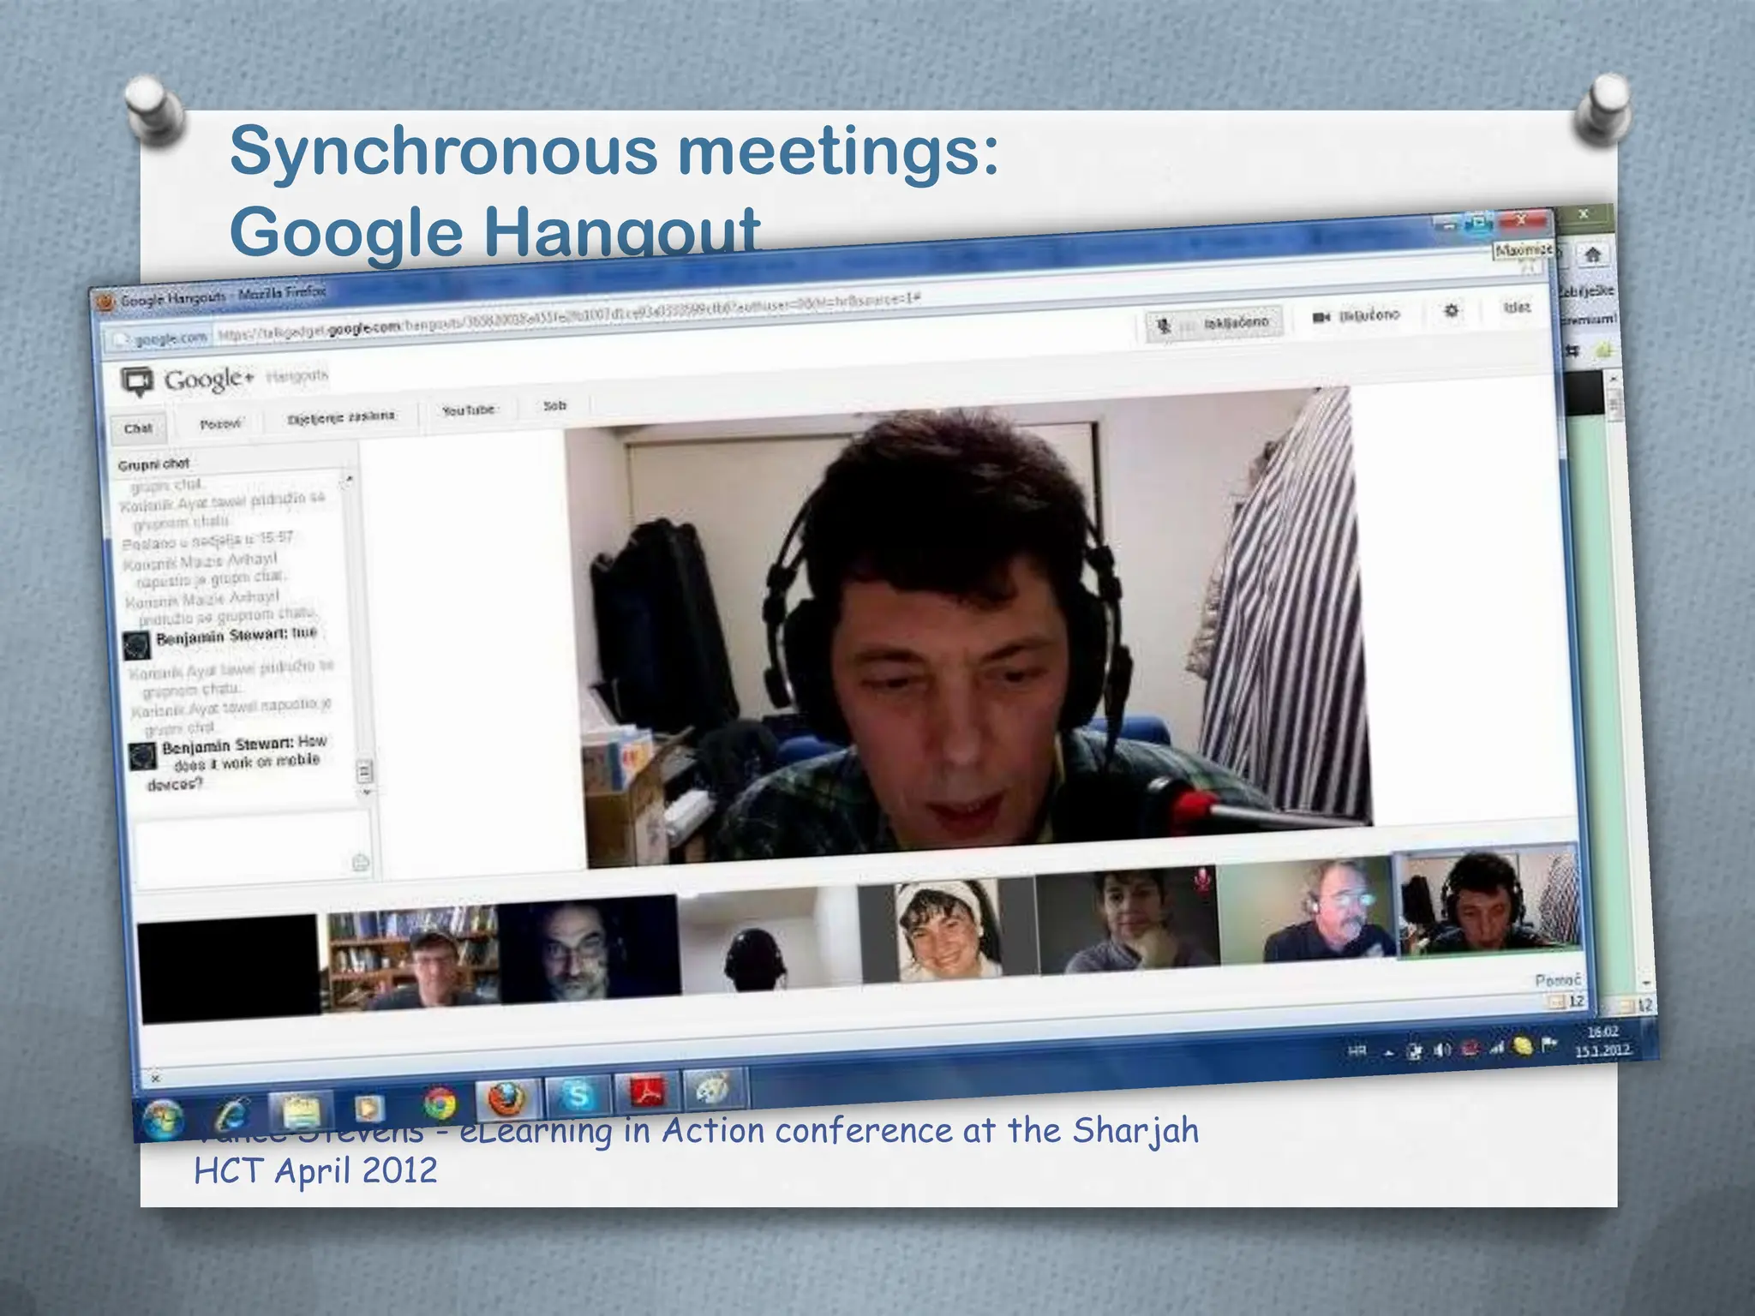
Task: Click the Windows Start orb
Action: tap(162, 1119)
